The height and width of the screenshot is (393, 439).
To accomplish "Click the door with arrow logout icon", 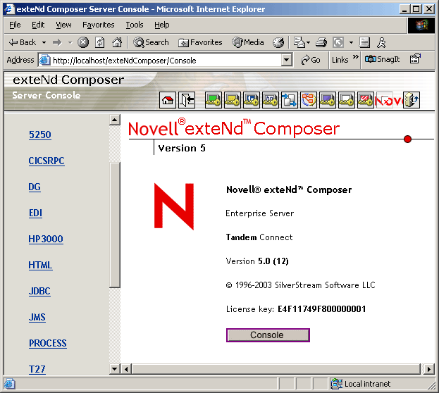I will [187, 100].
